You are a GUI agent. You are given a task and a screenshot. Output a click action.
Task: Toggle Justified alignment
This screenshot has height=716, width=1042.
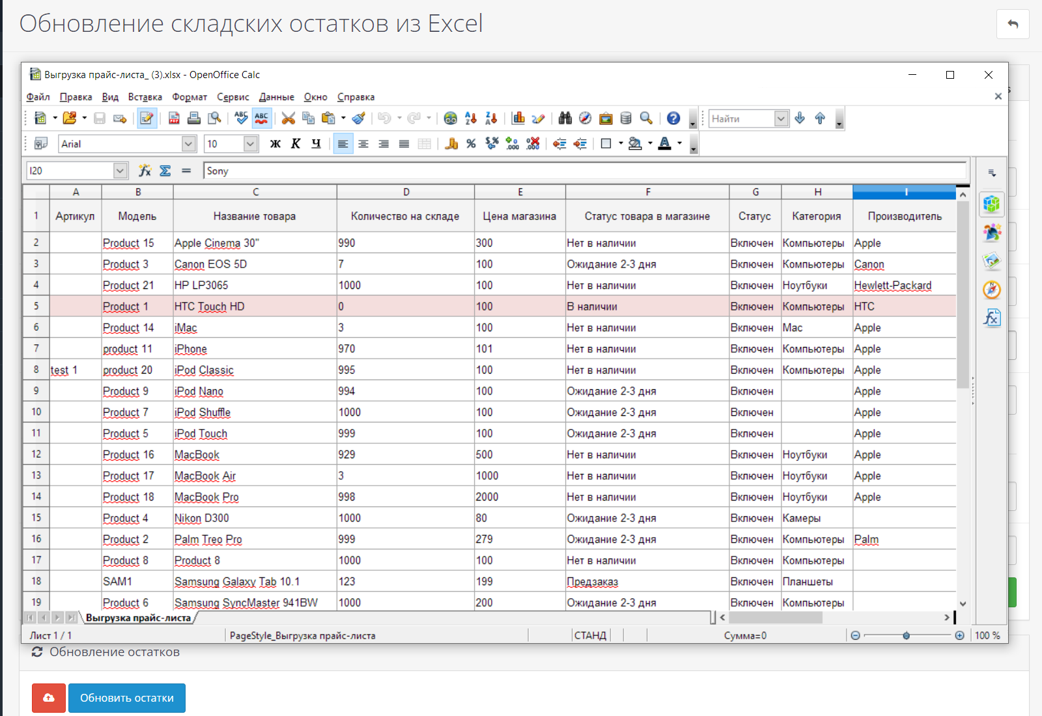tap(404, 144)
